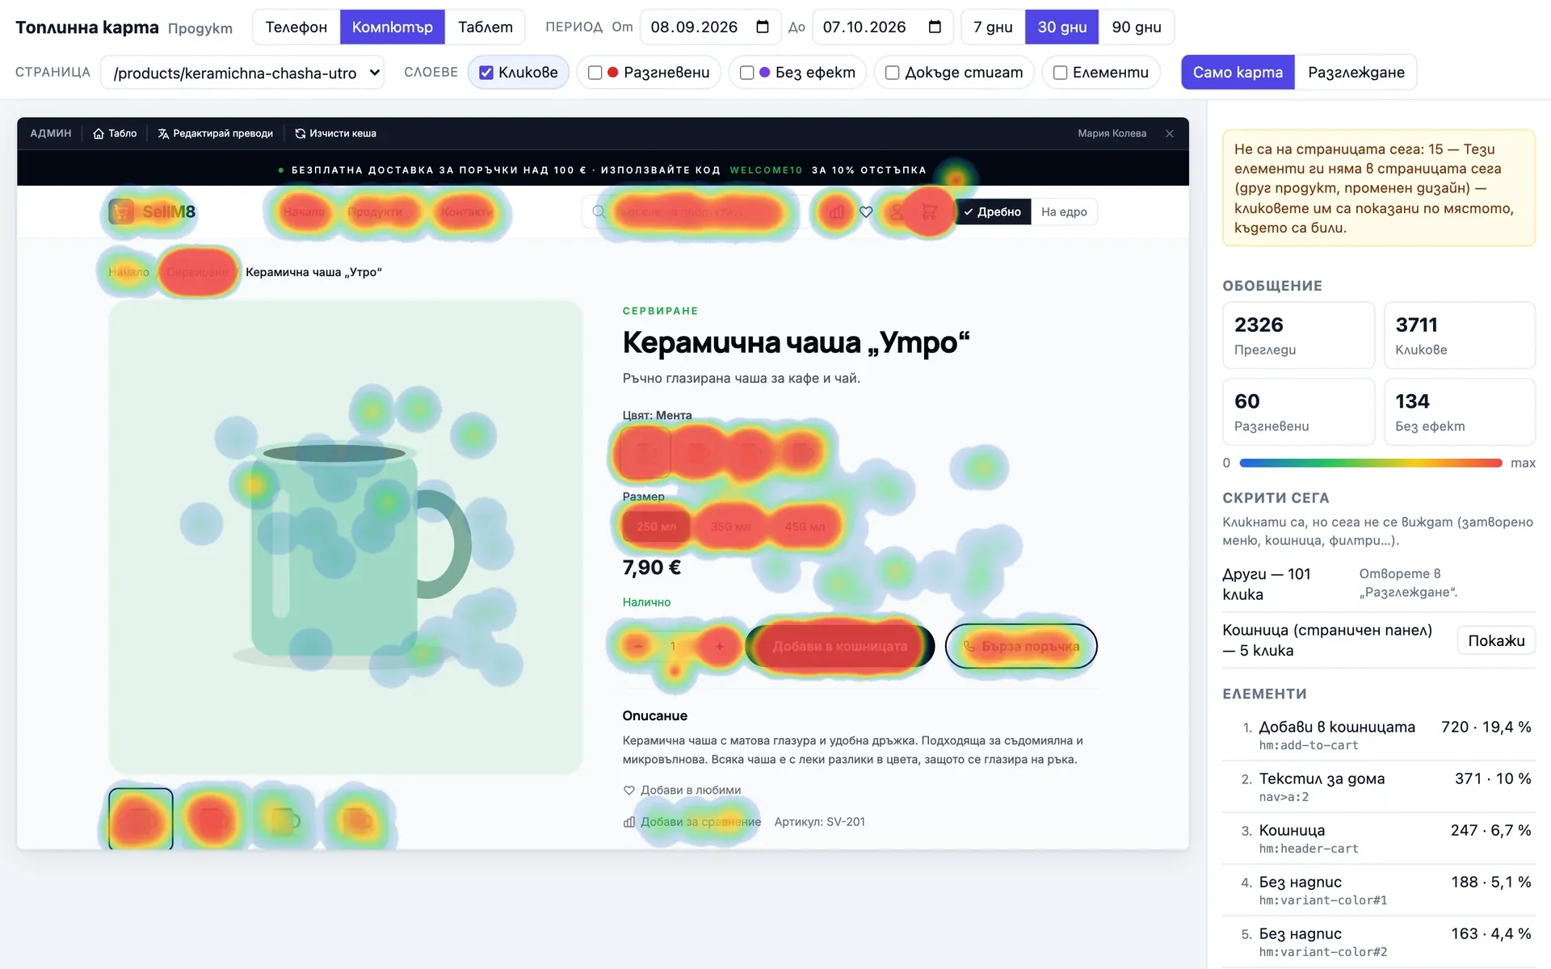Click Редактирай преводи link
Screen dimensions: 1551x969
[x=216, y=133]
